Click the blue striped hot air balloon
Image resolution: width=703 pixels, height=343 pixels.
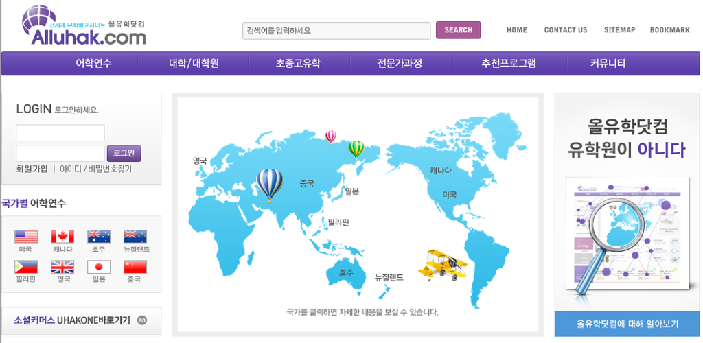269,185
